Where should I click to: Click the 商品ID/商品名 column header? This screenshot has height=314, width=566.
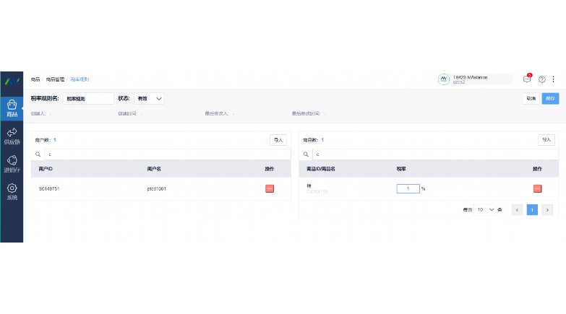321,169
